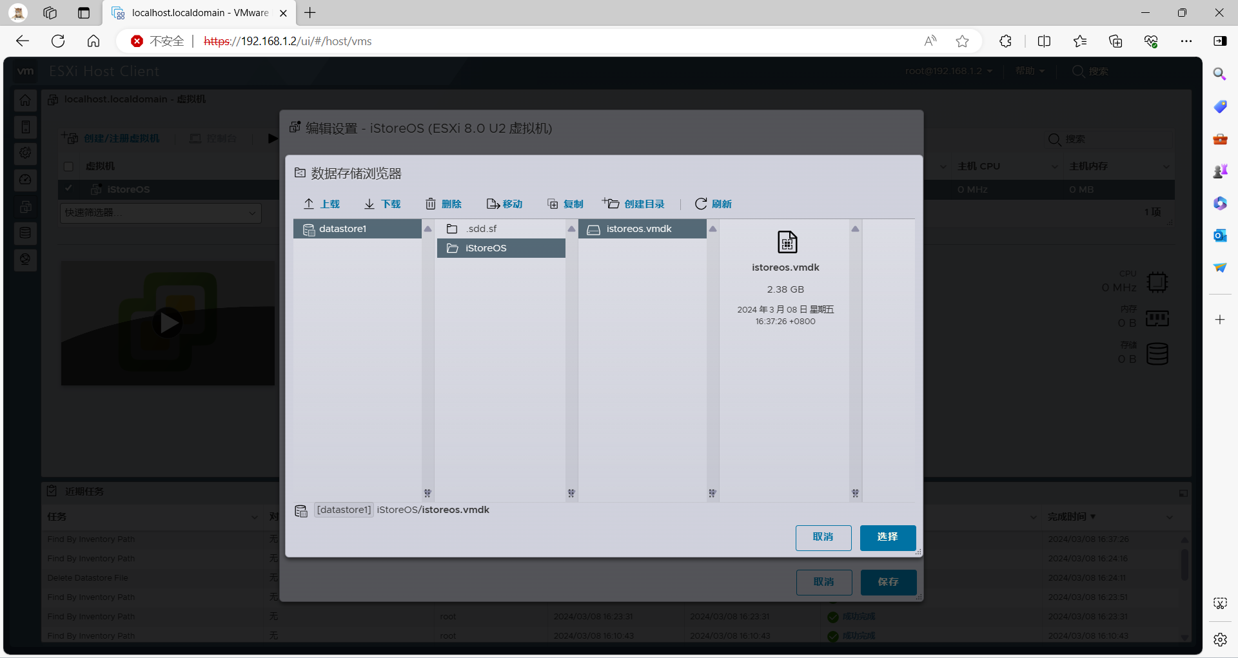The width and height of the screenshot is (1238, 658).
Task: Reload the browser page
Action: click(58, 41)
